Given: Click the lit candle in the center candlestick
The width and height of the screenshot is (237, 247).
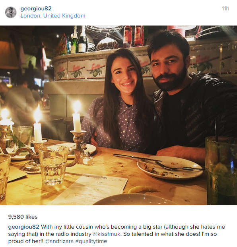Looking at the screenshot, I should click(x=77, y=117).
